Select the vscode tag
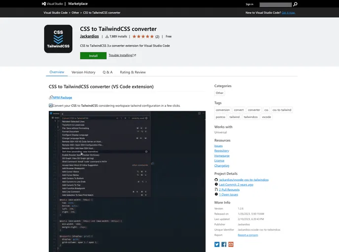 click(267, 117)
